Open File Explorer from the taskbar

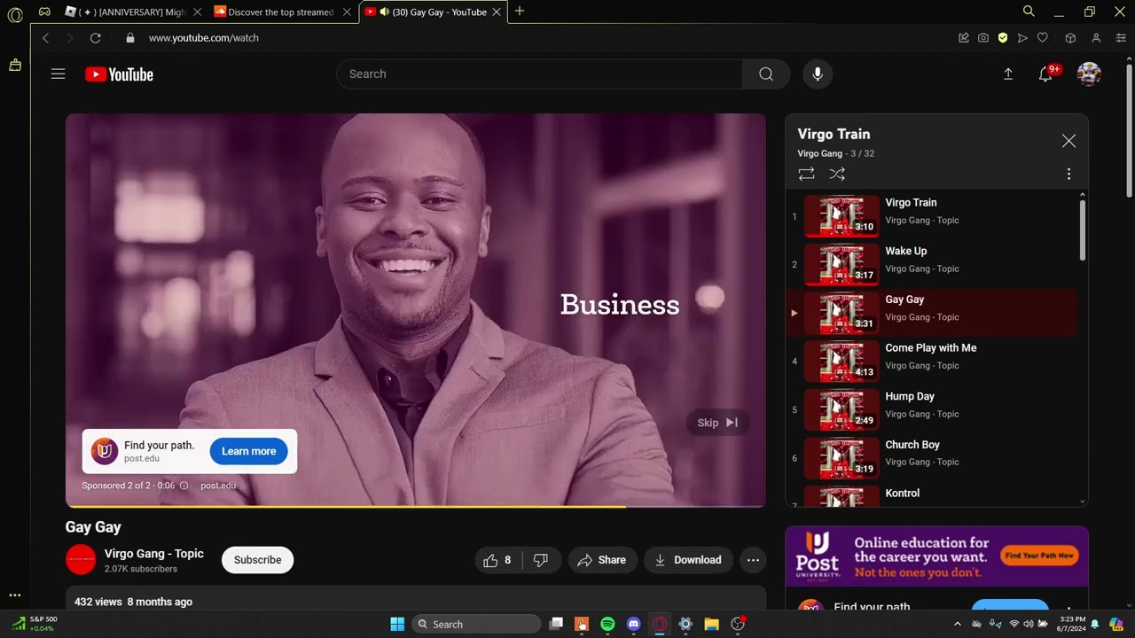(x=711, y=624)
